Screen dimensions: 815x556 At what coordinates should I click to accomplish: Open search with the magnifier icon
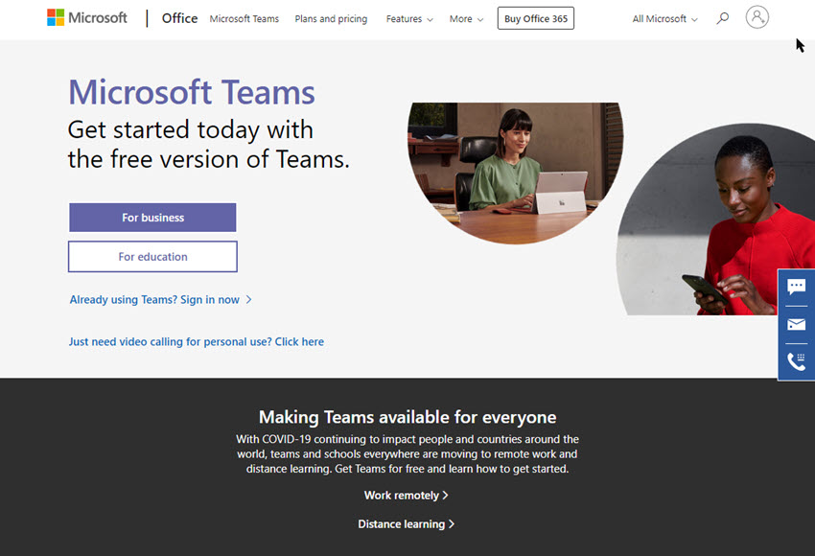(723, 18)
